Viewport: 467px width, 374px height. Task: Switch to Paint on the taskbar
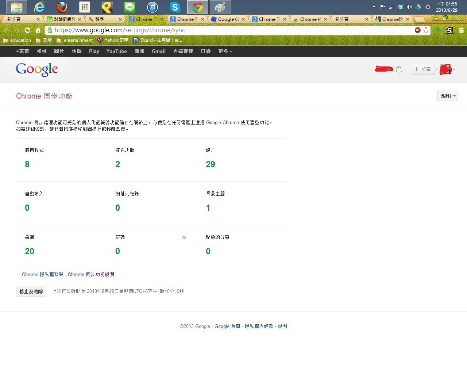coord(220,7)
